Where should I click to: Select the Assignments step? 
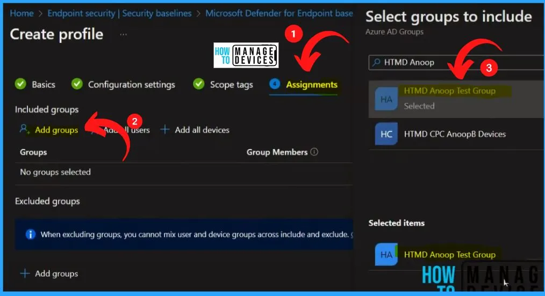tap(311, 85)
